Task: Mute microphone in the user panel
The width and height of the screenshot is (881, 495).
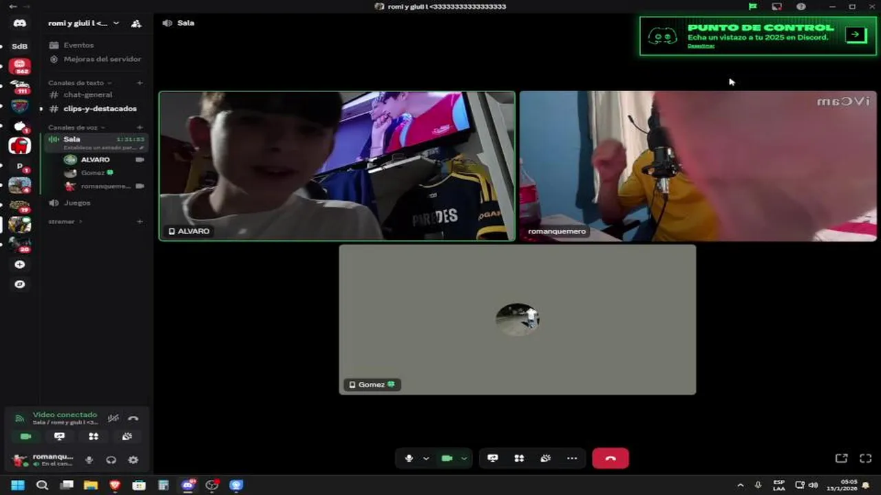Action: coord(89,460)
